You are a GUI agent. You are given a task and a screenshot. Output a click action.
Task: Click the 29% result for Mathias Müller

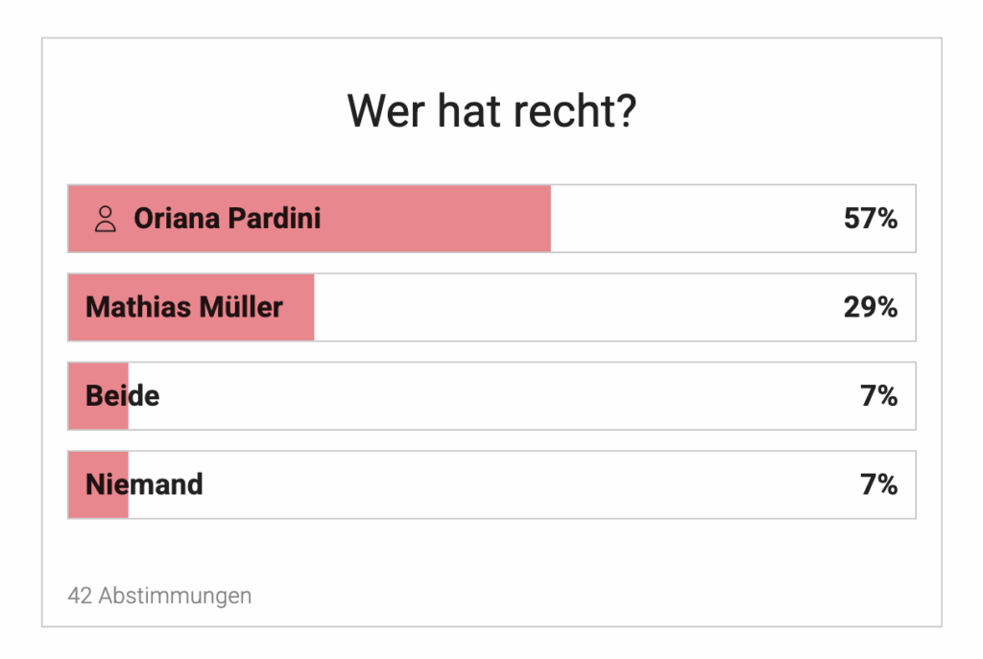tap(870, 307)
